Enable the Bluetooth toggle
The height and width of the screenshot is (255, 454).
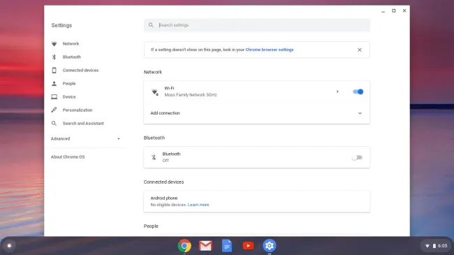[x=357, y=157]
